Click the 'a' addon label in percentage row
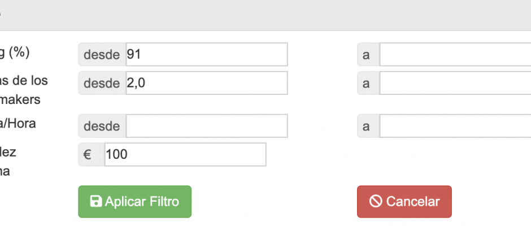 [x=366, y=55]
